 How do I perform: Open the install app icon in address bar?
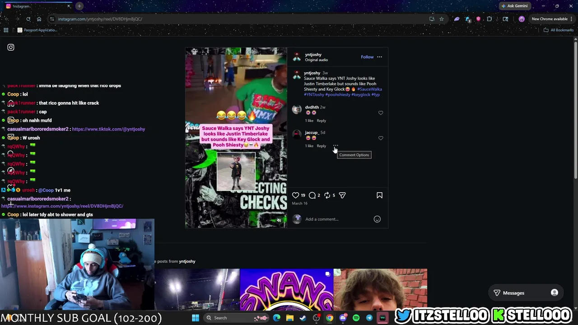[x=432, y=19]
